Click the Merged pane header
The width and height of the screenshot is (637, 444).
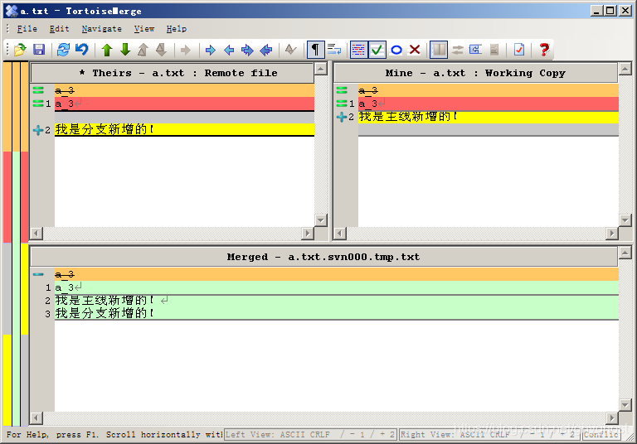point(323,257)
